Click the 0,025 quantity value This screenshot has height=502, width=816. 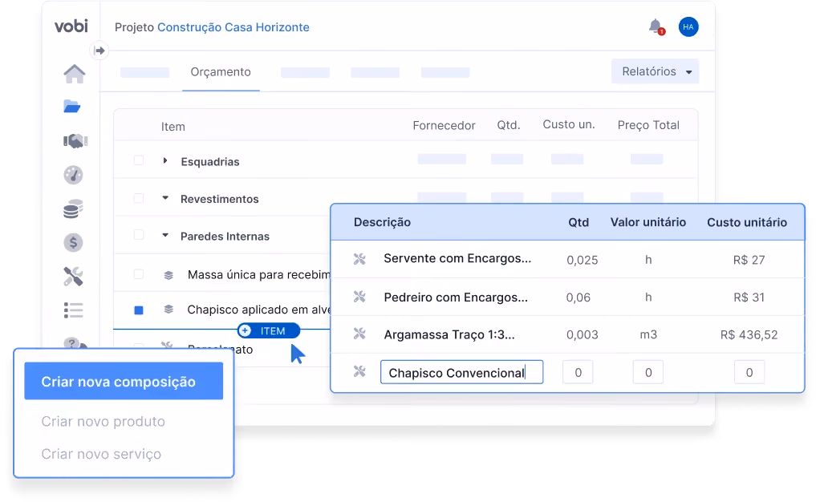(x=582, y=260)
